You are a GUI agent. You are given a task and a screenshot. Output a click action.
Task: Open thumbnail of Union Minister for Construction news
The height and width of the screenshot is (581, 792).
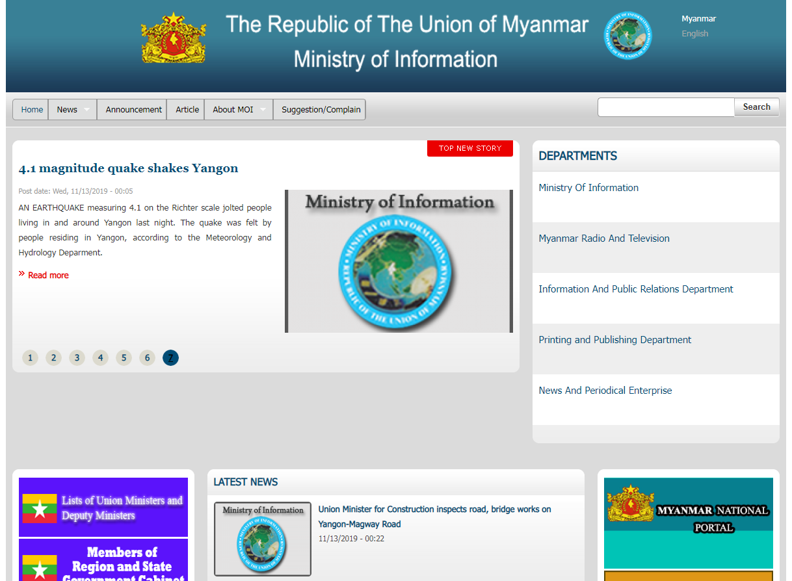pyautogui.click(x=263, y=539)
